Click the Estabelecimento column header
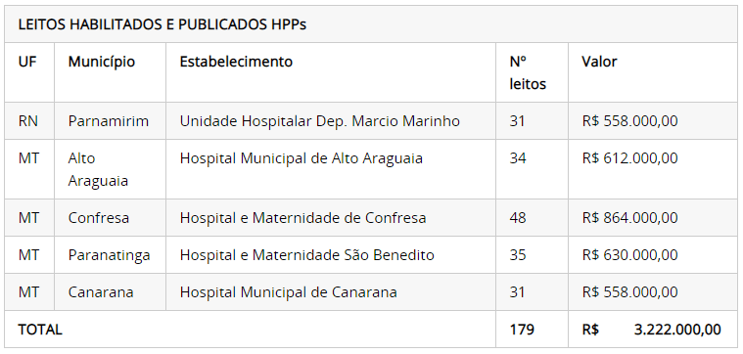 [x=236, y=62]
